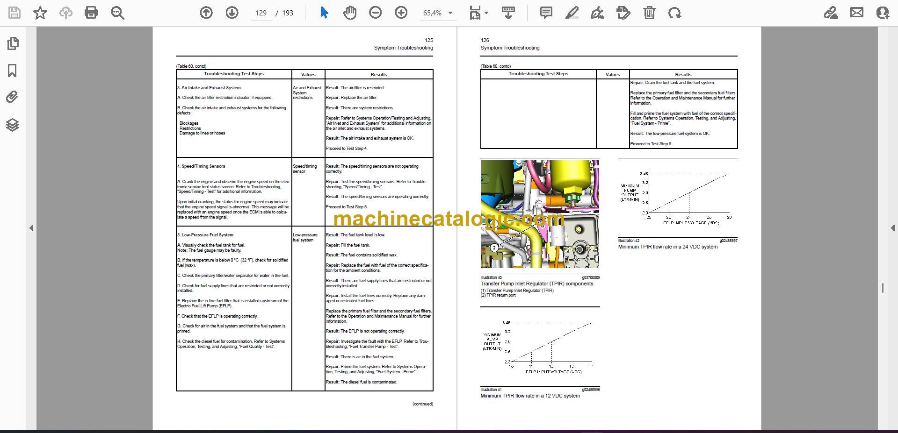Click the page 126 'Symptom Troubleshooting' header

click(510, 48)
